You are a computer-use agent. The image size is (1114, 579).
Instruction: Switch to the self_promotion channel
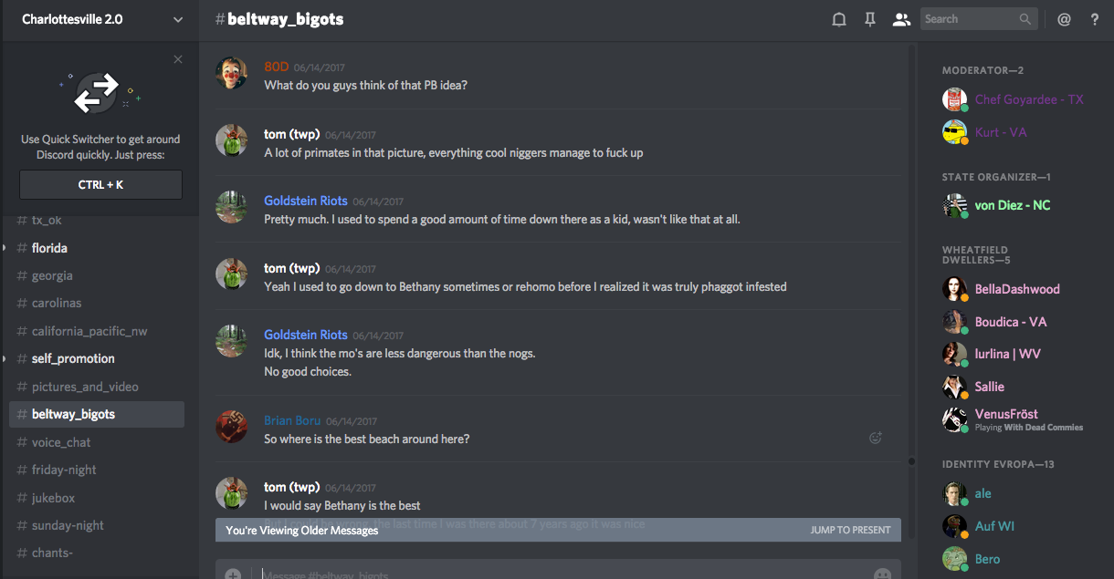pos(73,358)
